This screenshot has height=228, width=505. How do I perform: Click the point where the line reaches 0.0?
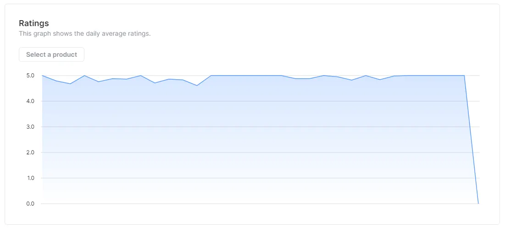pos(478,204)
